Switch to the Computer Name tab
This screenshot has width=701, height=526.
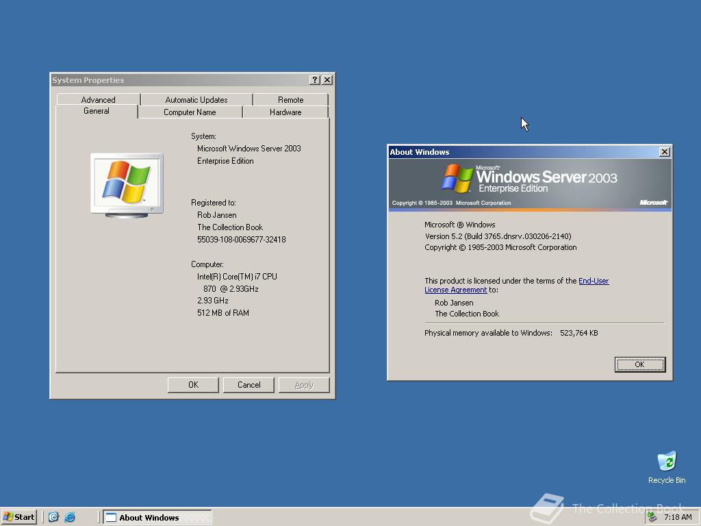click(x=190, y=112)
